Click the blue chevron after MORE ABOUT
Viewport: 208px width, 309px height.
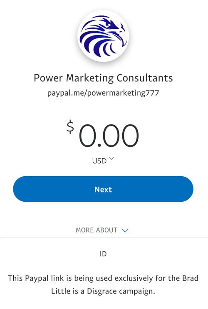point(125,230)
